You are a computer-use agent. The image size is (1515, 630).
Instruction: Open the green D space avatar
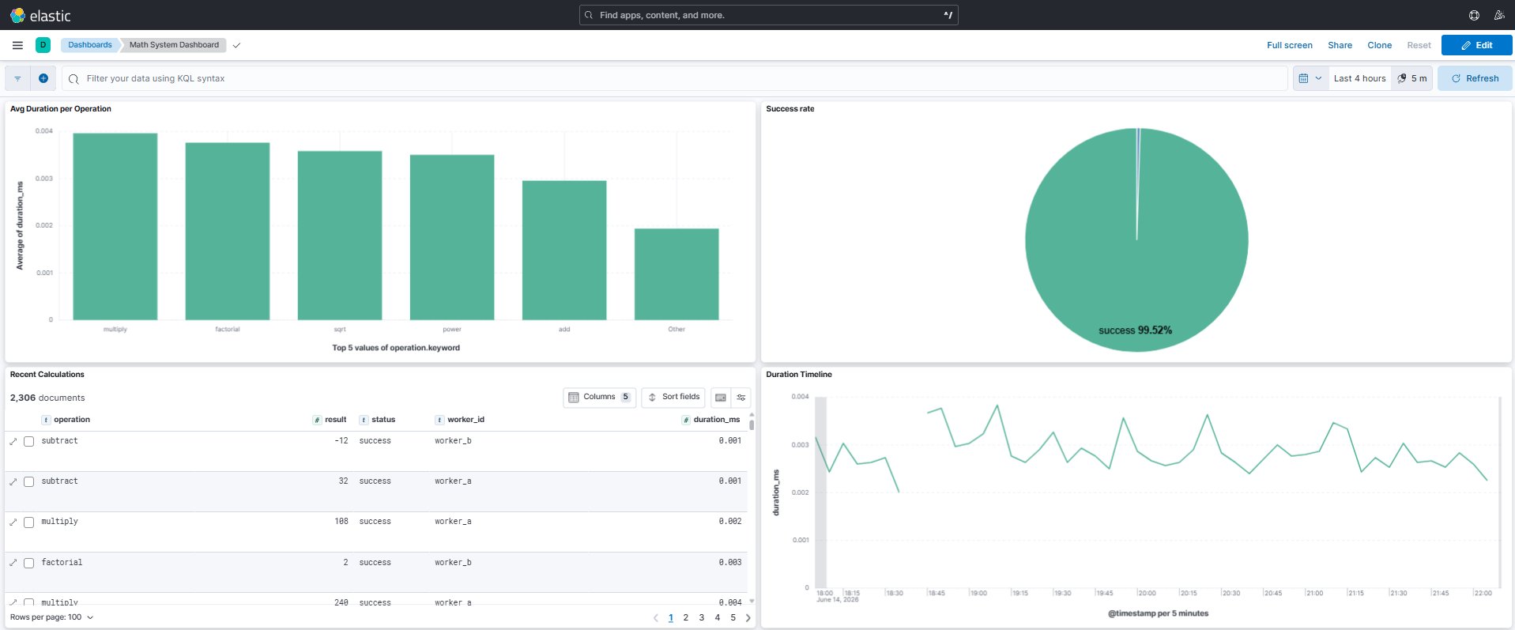pyautogui.click(x=43, y=45)
